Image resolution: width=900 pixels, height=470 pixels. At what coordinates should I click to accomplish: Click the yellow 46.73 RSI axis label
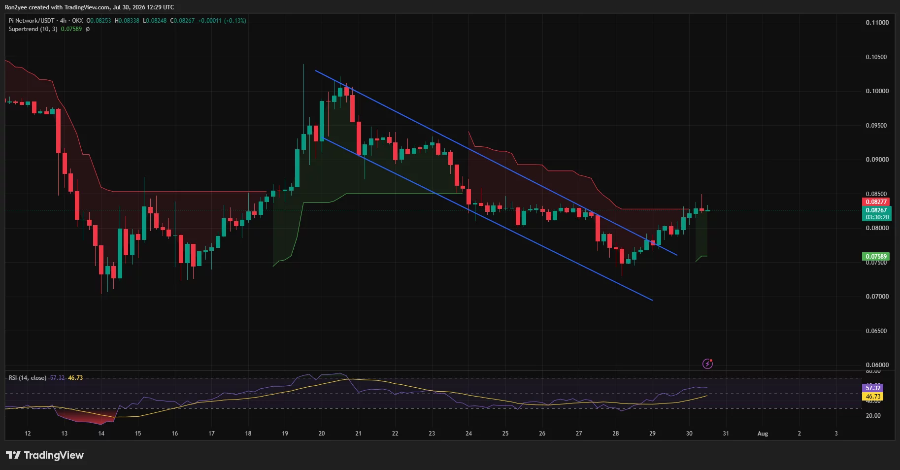click(873, 397)
